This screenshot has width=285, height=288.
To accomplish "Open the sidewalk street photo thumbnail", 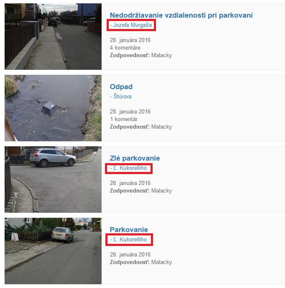I will click(x=53, y=36).
